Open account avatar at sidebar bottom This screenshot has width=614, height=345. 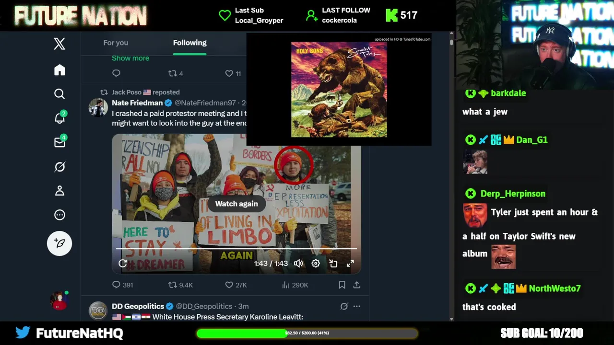pyautogui.click(x=59, y=300)
